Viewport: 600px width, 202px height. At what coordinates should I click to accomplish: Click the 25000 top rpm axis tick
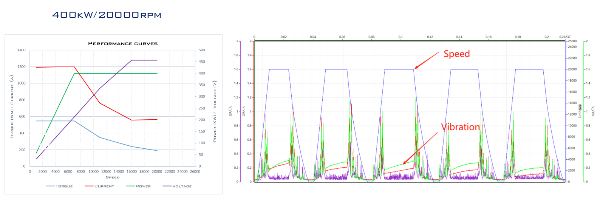[572, 41]
